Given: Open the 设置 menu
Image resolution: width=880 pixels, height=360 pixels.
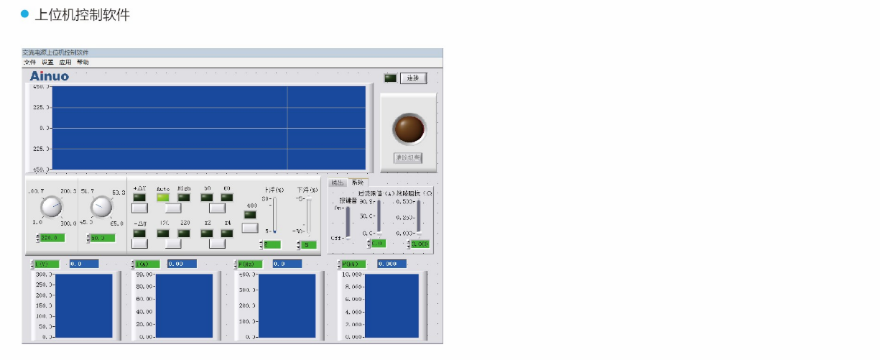Looking at the screenshot, I should (47, 63).
